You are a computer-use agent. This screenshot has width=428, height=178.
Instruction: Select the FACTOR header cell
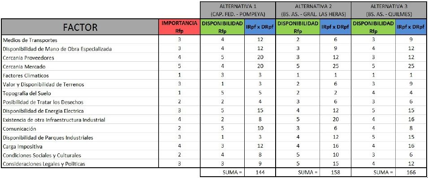point(80,27)
